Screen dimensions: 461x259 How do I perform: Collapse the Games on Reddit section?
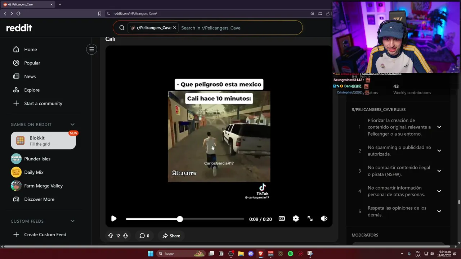coord(72,124)
